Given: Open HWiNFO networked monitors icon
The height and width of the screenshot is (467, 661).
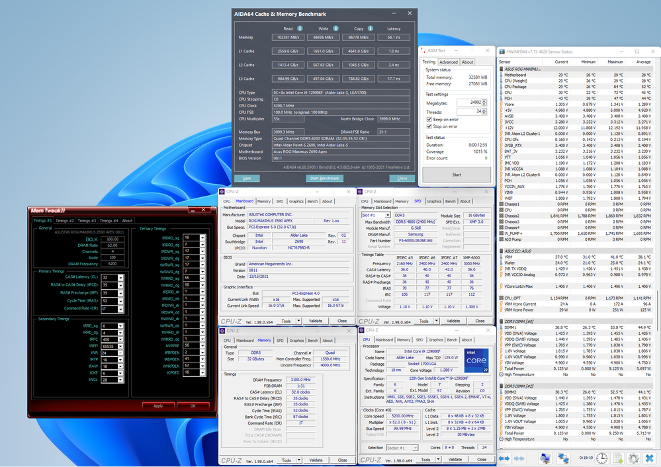Looking at the screenshot, I should (563, 458).
